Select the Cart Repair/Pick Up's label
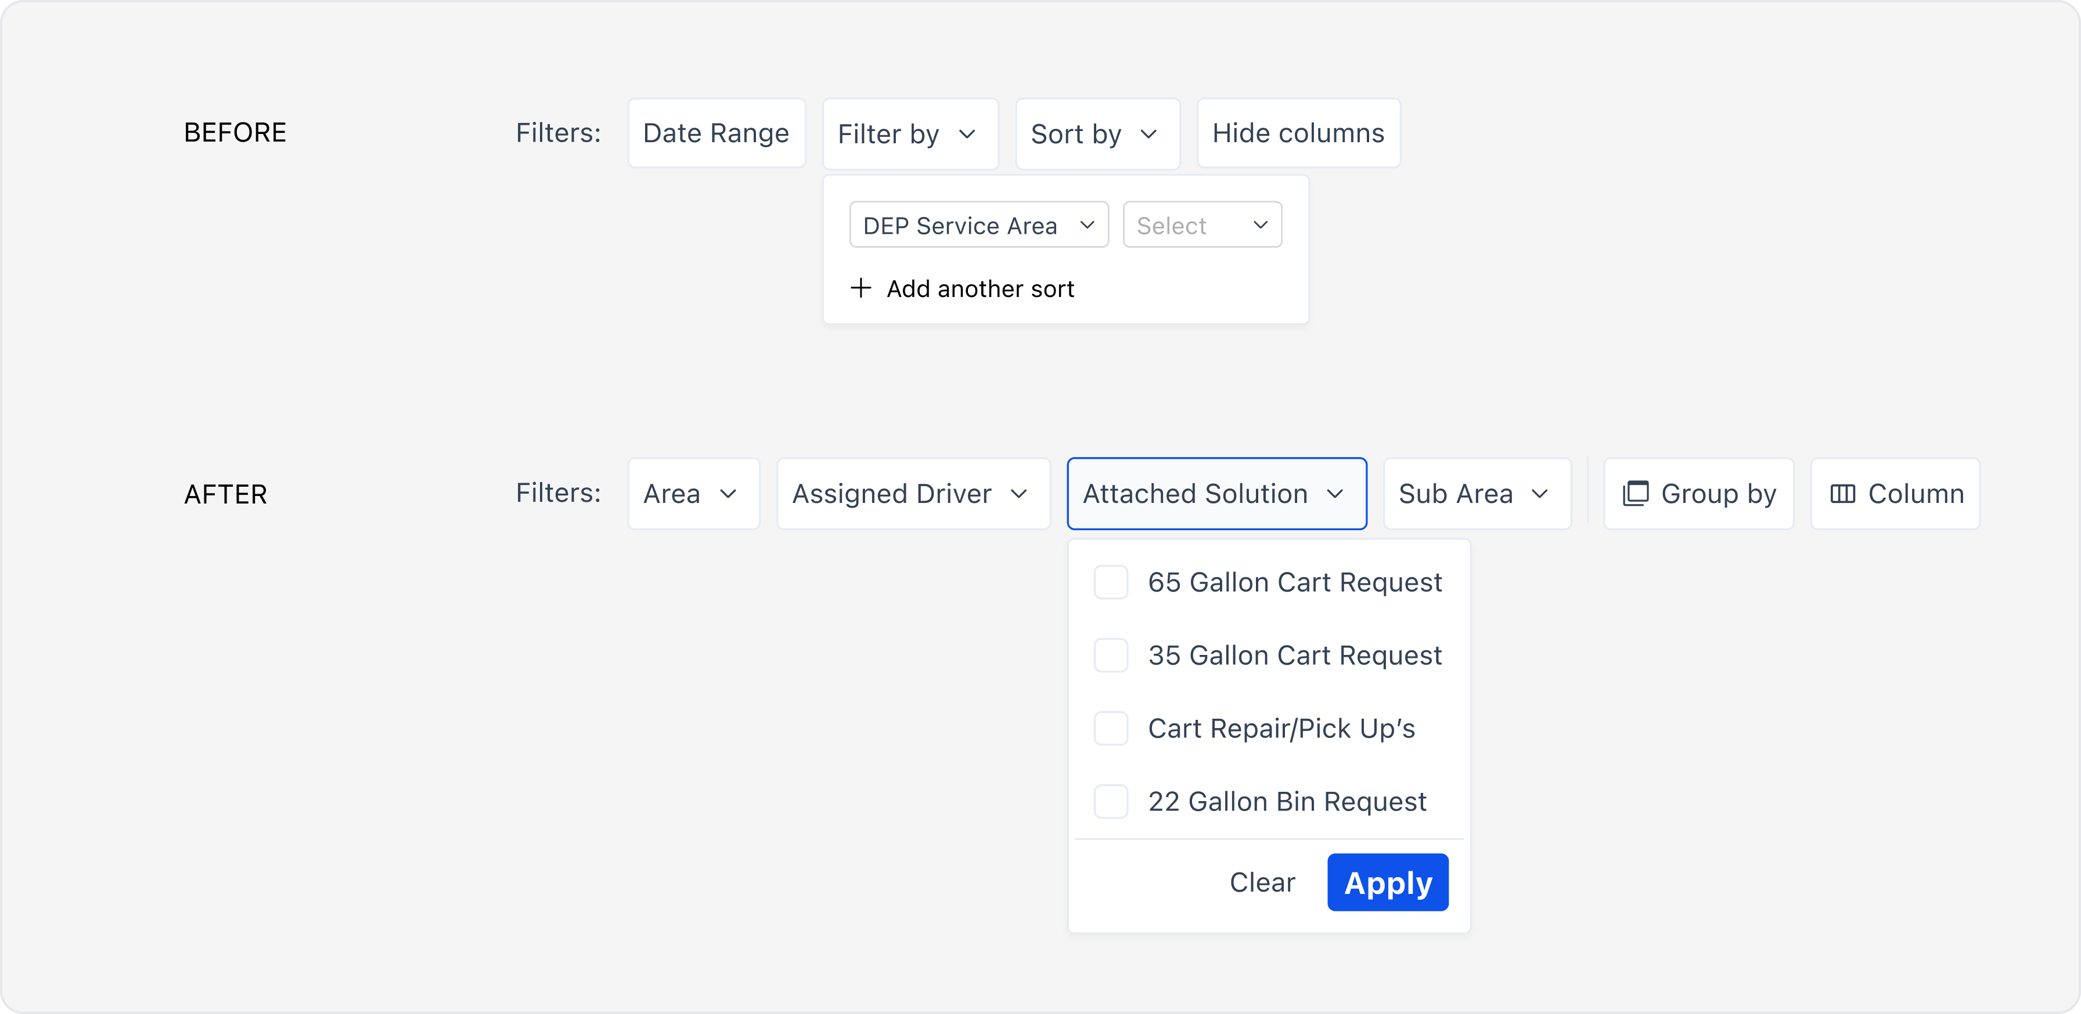The height and width of the screenshot is (1014, 2081). click(1281, 728)
